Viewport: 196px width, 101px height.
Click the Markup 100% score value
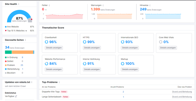130,64
